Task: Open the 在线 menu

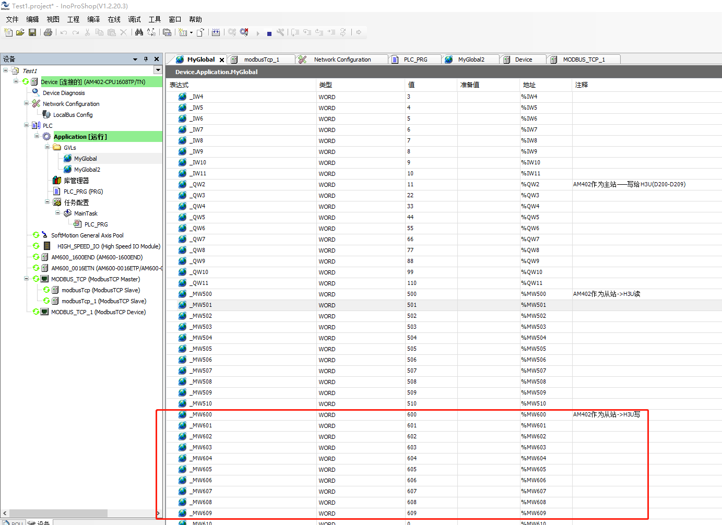Action: [x=114, y=19]
